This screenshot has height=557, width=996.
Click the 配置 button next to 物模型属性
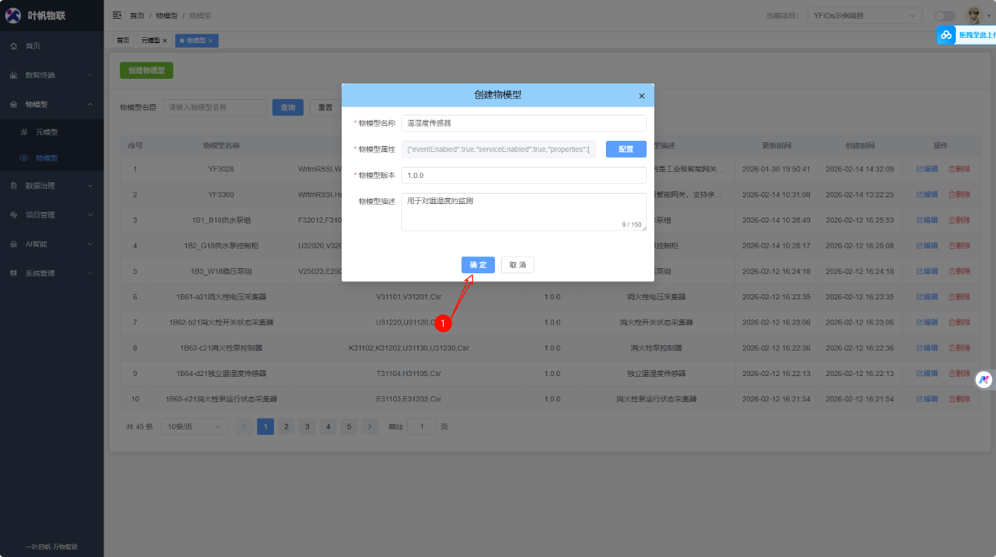[x=625, y=149]
